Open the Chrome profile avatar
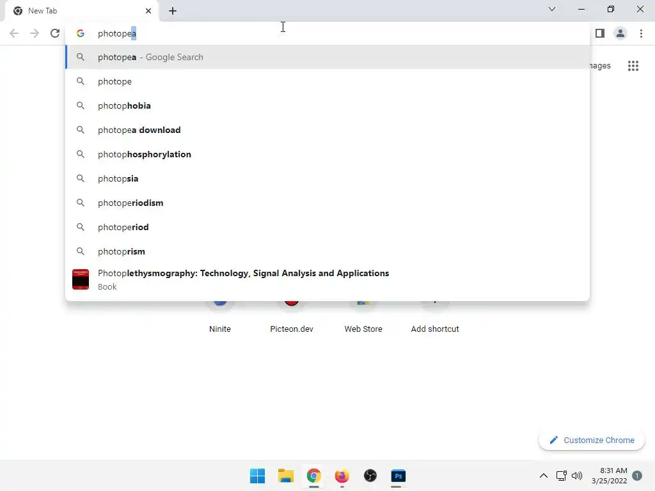Screen dimensions: 655x491 620,33
